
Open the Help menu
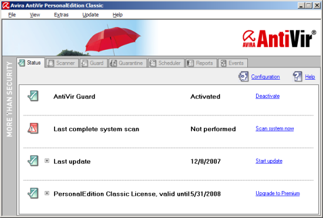117,15
